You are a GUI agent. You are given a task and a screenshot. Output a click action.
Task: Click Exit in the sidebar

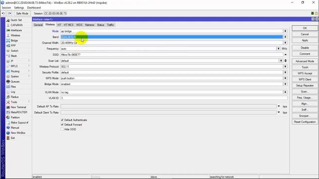[x=12, y=138]
